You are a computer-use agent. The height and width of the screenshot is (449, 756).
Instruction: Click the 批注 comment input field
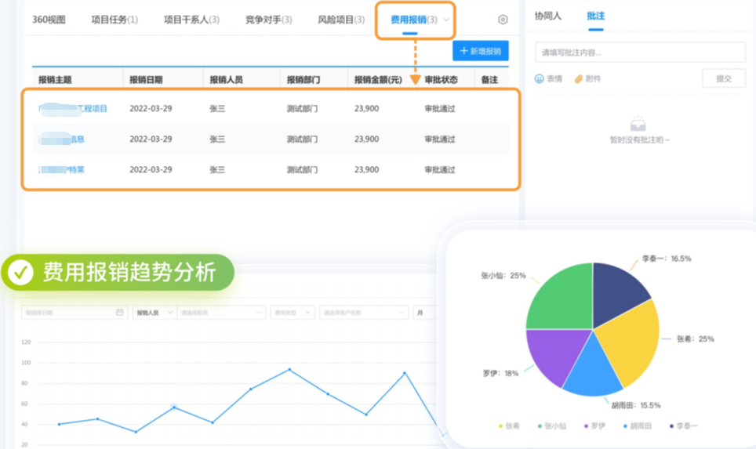[x=640, y=52]
